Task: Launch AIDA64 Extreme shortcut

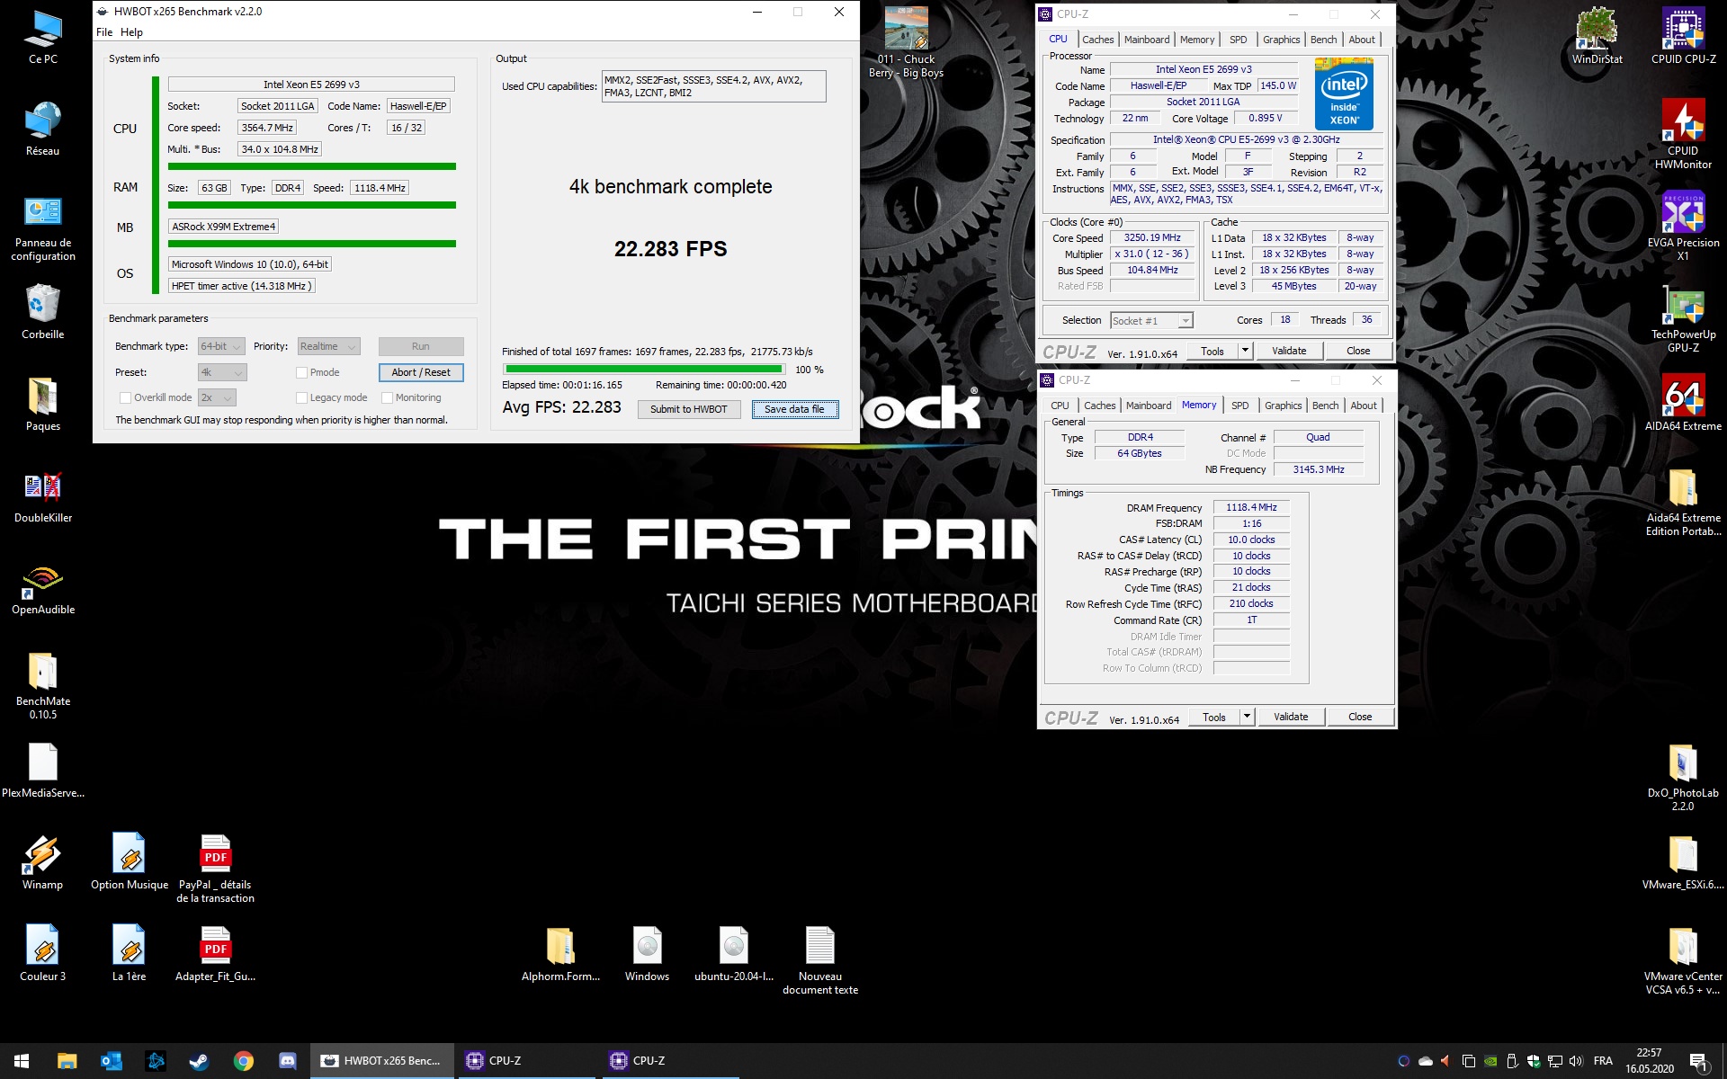Action: [1683, 405]
